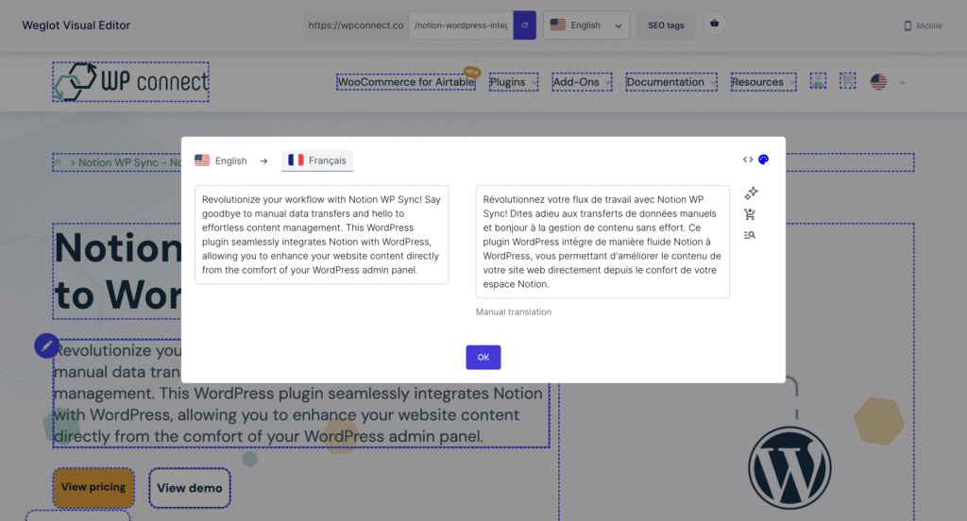The height and width of the screenshot is (521, 967).
Task: Open the shopping cart icon in navbar
Action: pos(847,81)
